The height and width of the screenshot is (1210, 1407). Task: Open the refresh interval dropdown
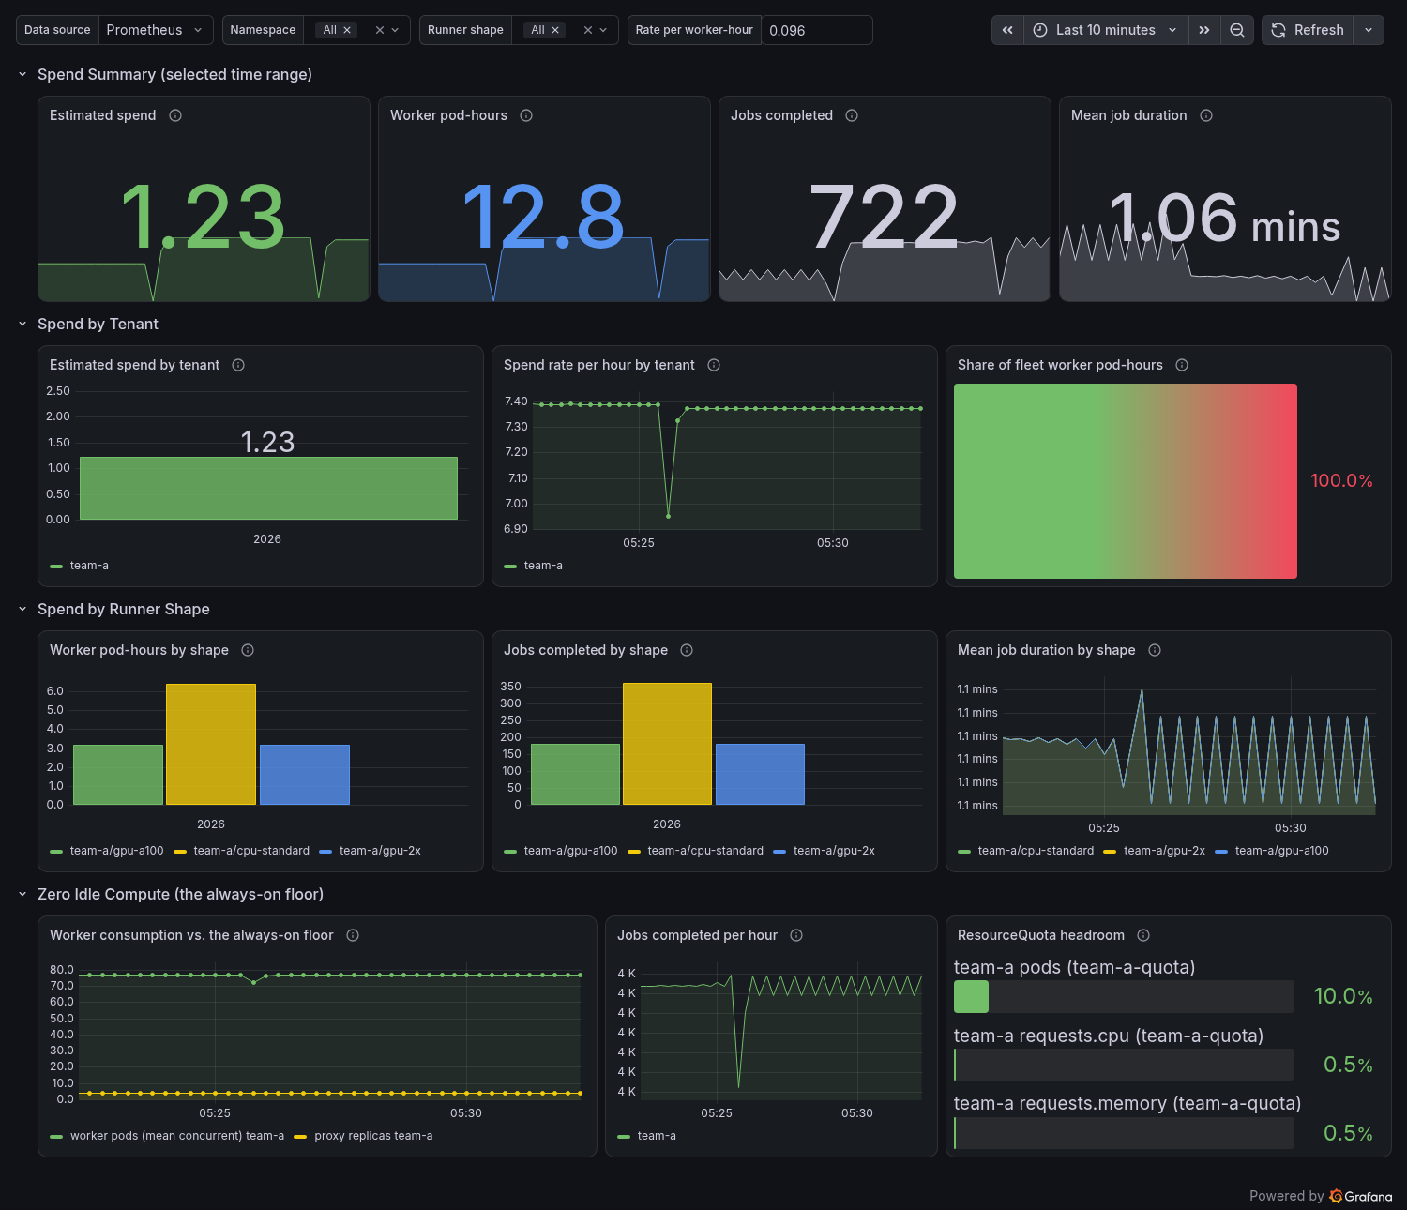point(1369,30)
